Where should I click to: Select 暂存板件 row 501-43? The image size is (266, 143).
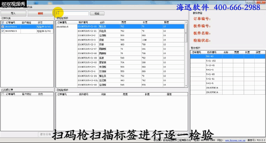pos(228,56)
